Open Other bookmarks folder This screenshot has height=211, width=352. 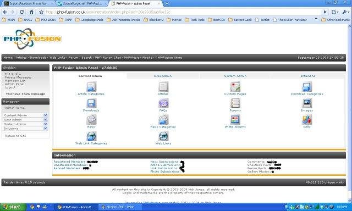(335, 20)
